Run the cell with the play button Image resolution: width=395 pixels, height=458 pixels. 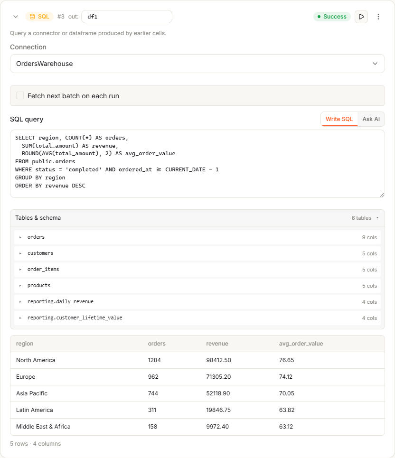point(361,17)
